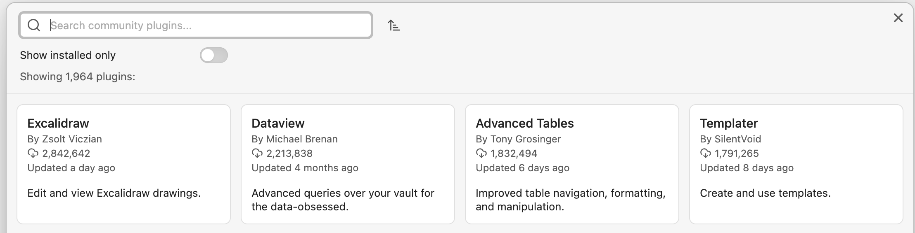915x233 pixels.
Task: Open the sort order options
Action: 394,26
